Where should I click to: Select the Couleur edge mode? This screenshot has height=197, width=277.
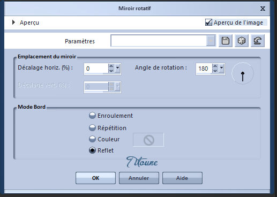92,139
